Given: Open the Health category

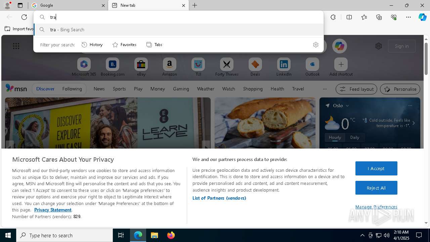Looking at the screenshot, I should click(x=277, y=89).
